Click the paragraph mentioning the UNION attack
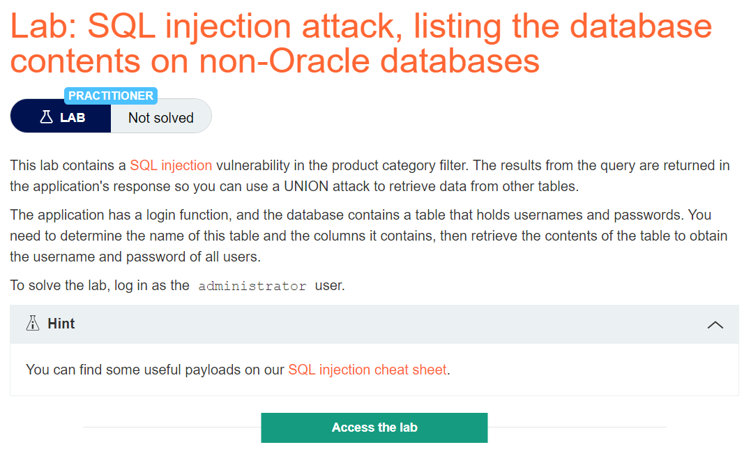This screenshot has width=751, height=454. tap(370, 176)
